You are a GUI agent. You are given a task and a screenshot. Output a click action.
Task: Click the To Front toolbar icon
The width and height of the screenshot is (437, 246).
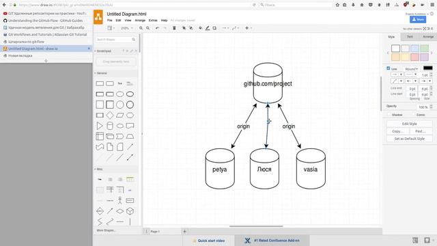[184, 28]
